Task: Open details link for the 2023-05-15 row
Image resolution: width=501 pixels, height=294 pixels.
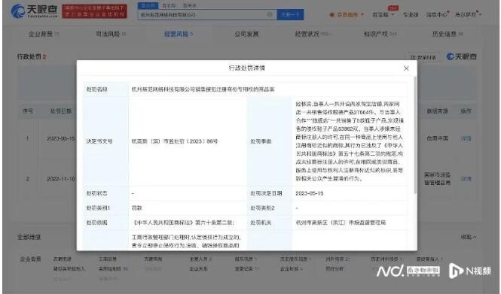Action: pos(466,138)
